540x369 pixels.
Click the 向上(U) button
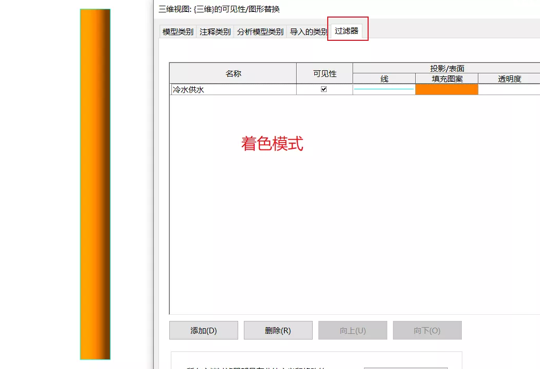click(x=353, y=330)
